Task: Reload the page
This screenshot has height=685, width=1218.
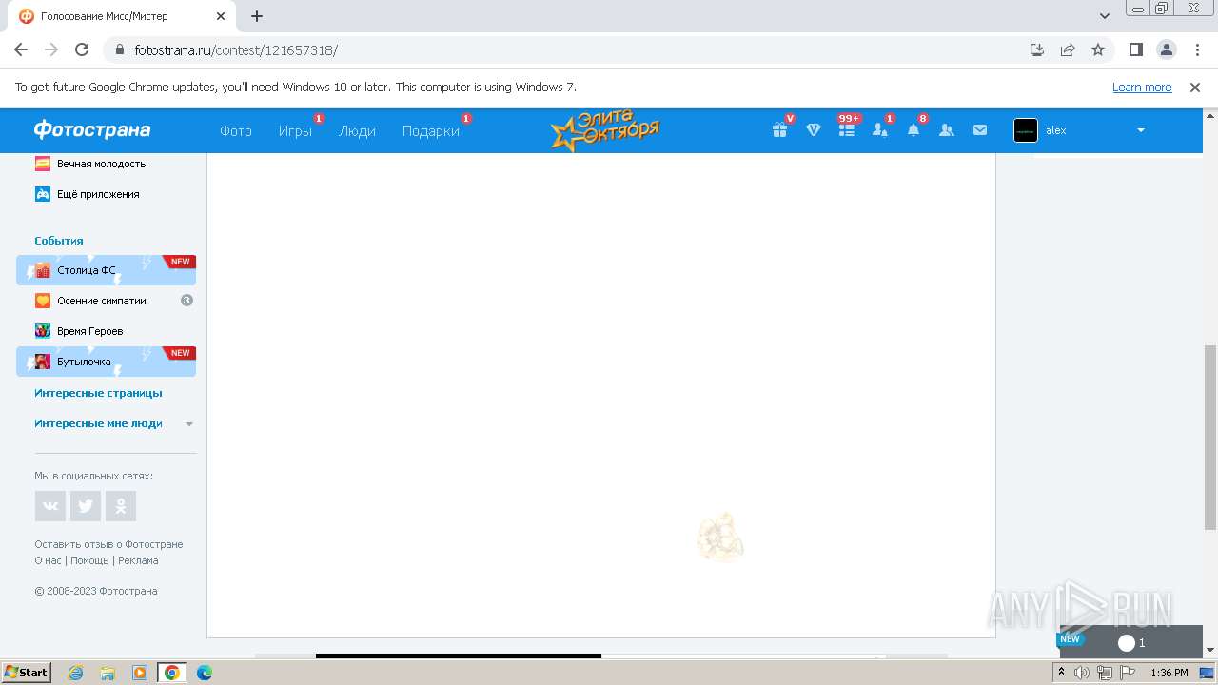Action: (82, 49)
